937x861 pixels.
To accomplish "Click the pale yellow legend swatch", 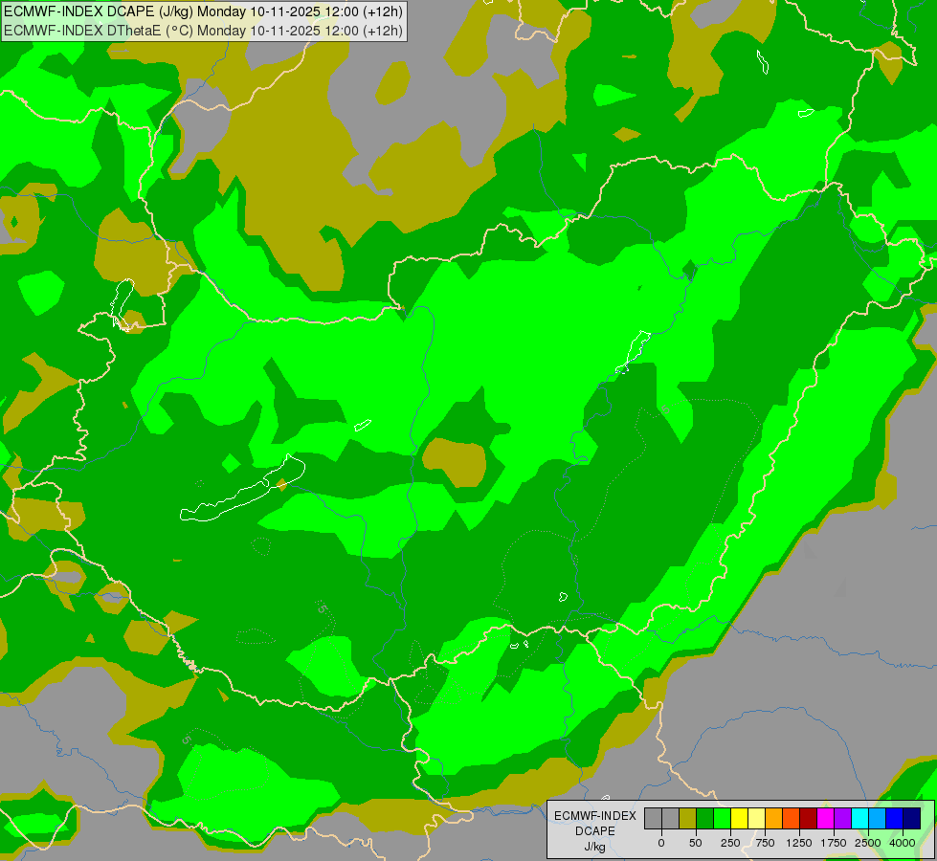I will pos(757,818).
